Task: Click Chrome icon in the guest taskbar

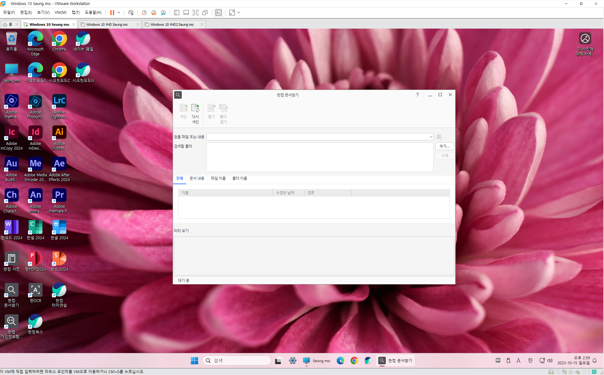Action: pos(354,361)
